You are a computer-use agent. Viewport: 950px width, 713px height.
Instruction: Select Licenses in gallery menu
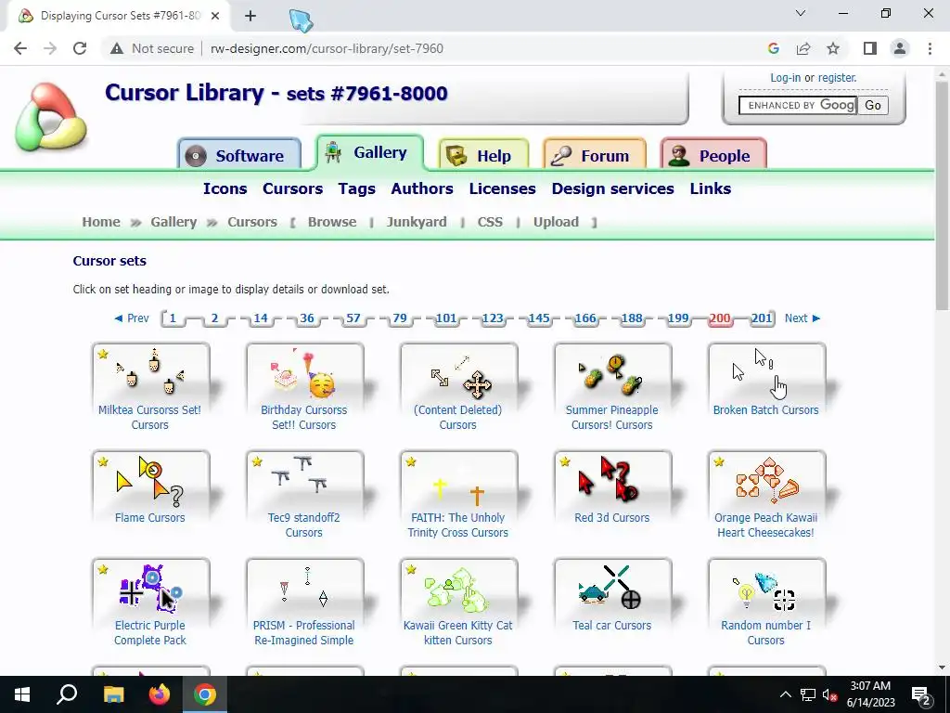pyautogui.click(x=502, y=188)
